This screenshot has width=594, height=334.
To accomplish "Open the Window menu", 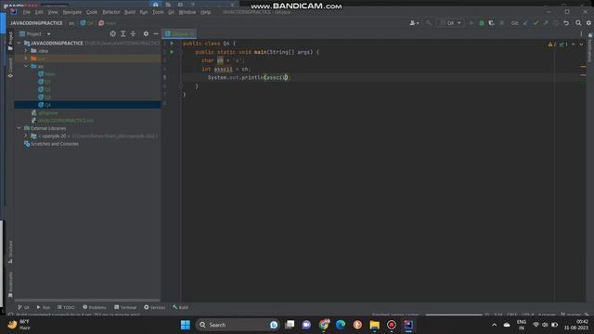I will coord(187,12).
